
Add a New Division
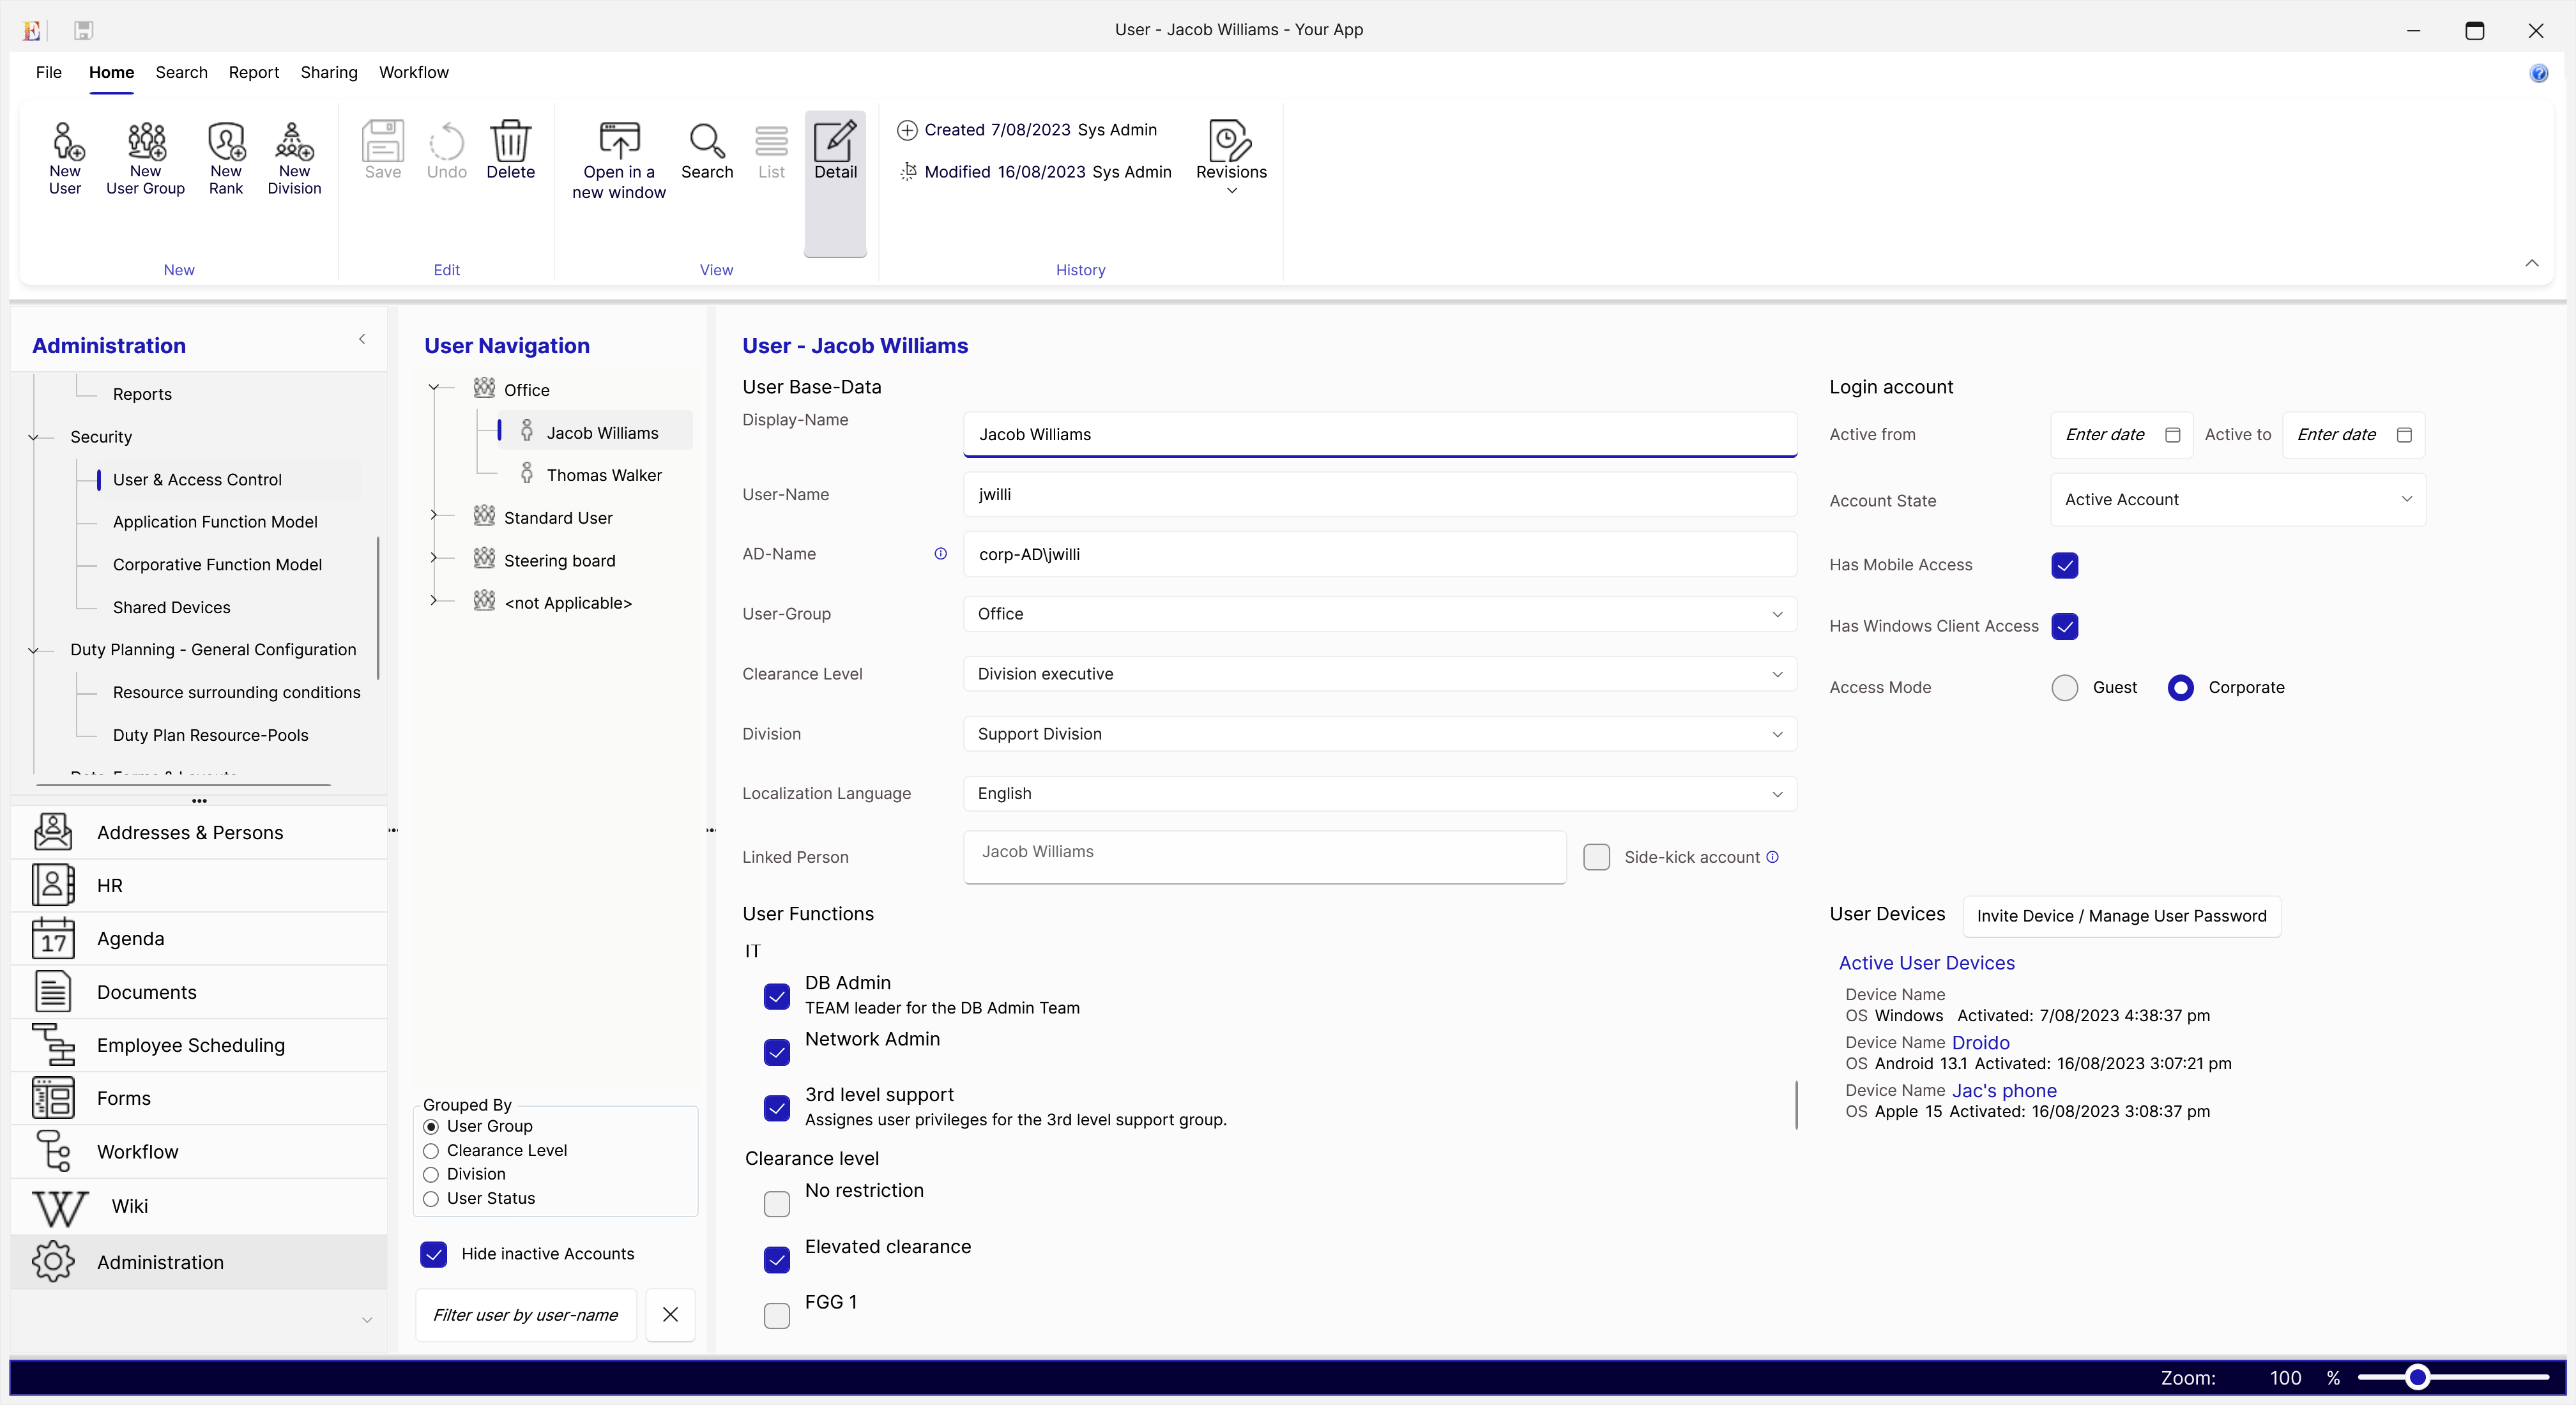point(294,158)
